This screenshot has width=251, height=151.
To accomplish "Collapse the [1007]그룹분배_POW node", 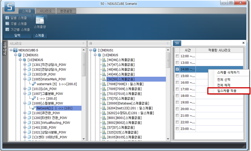I will [25, 94].
